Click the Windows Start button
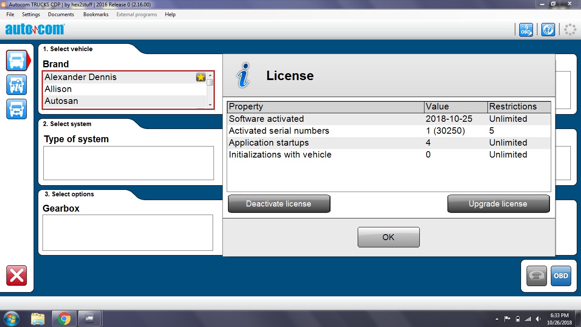This screenshot has height=327, width=581. coord(11,318)
